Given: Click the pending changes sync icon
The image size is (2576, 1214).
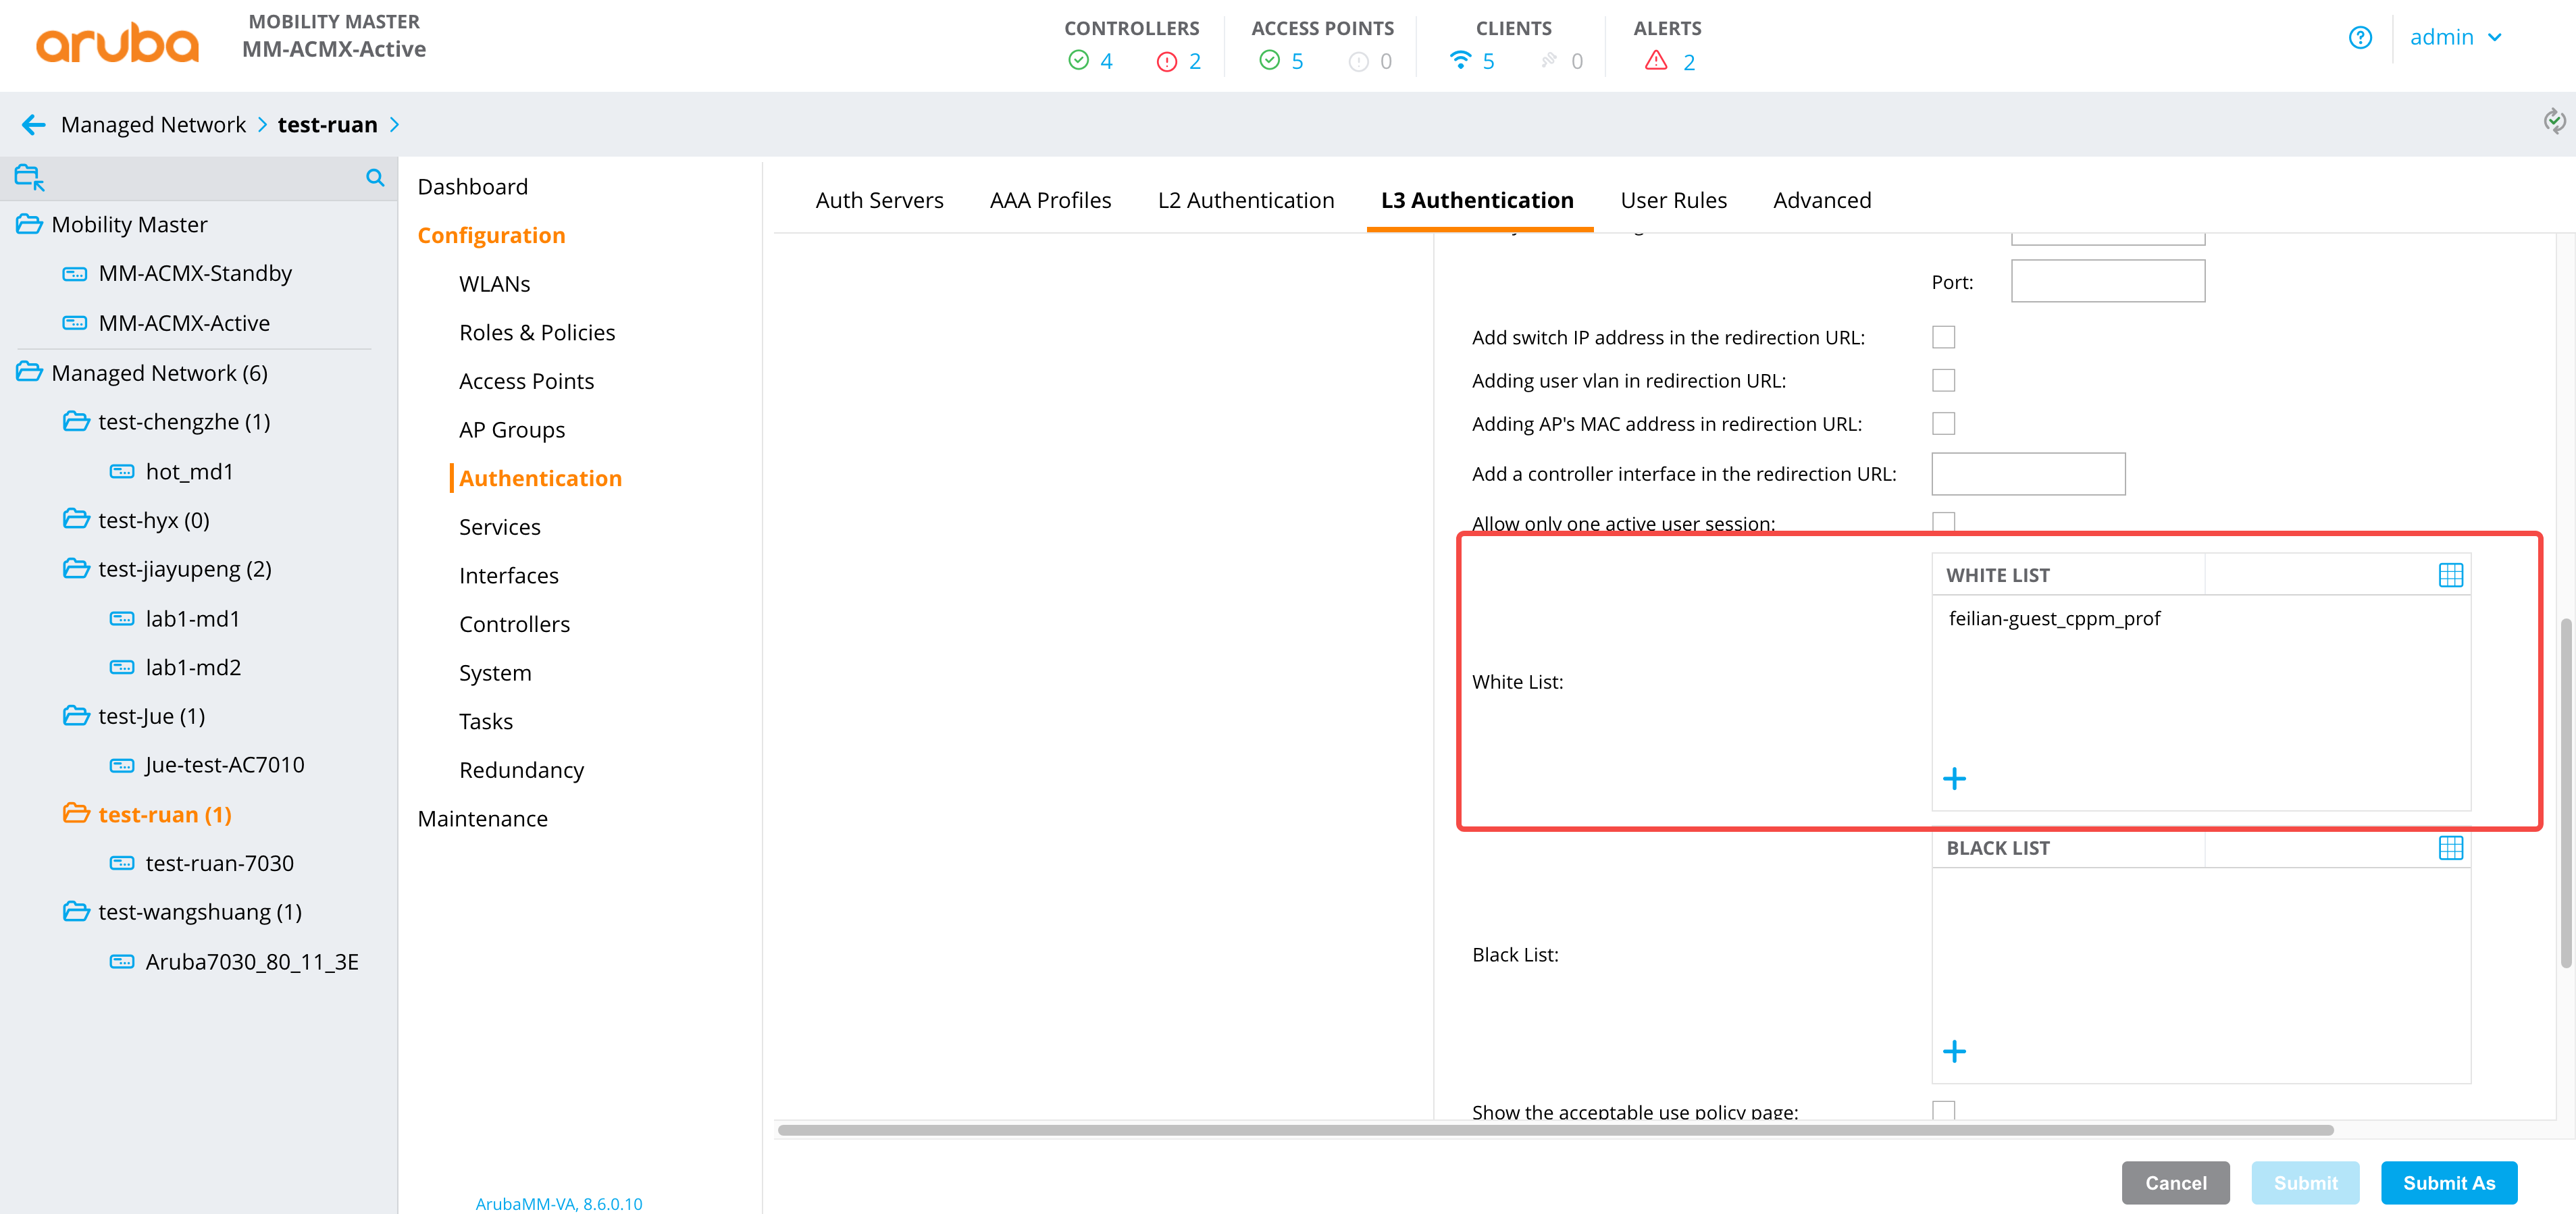Looking at the screenshot, I should (2554, 122).
